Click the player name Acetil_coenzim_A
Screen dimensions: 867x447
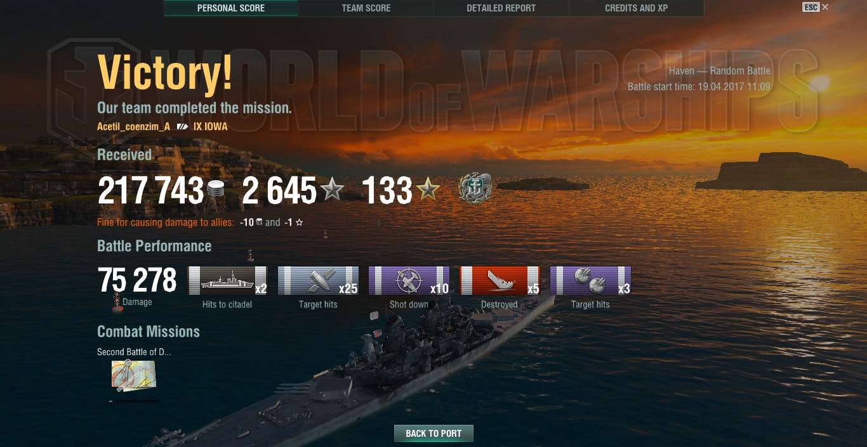(x=133, y=127)
